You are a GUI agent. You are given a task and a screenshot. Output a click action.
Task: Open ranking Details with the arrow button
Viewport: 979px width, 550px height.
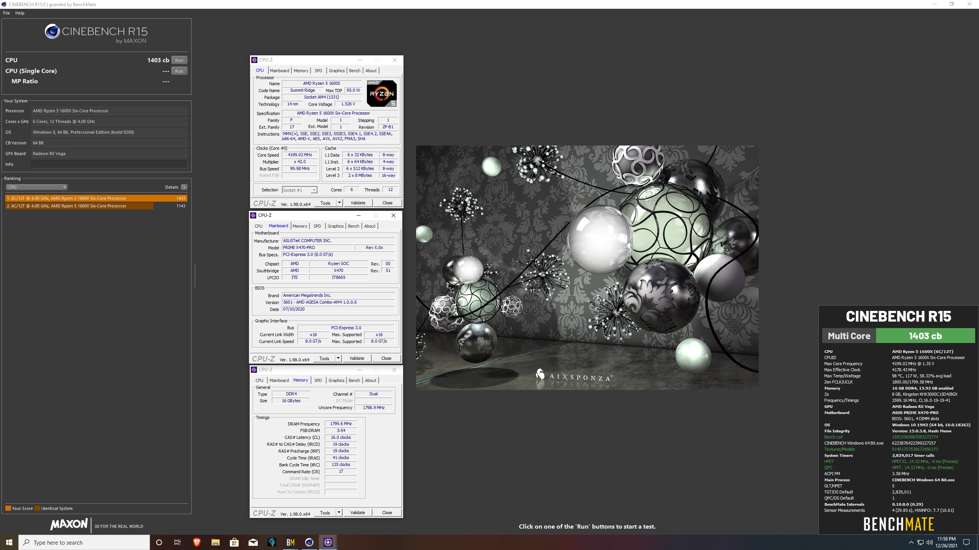point(184,187)
